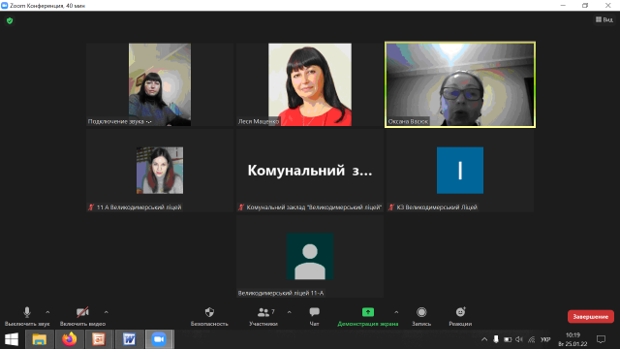The image size is (620, 349).
Task: Switch to Zoom taskbar icon
Action: click(159, 339)
